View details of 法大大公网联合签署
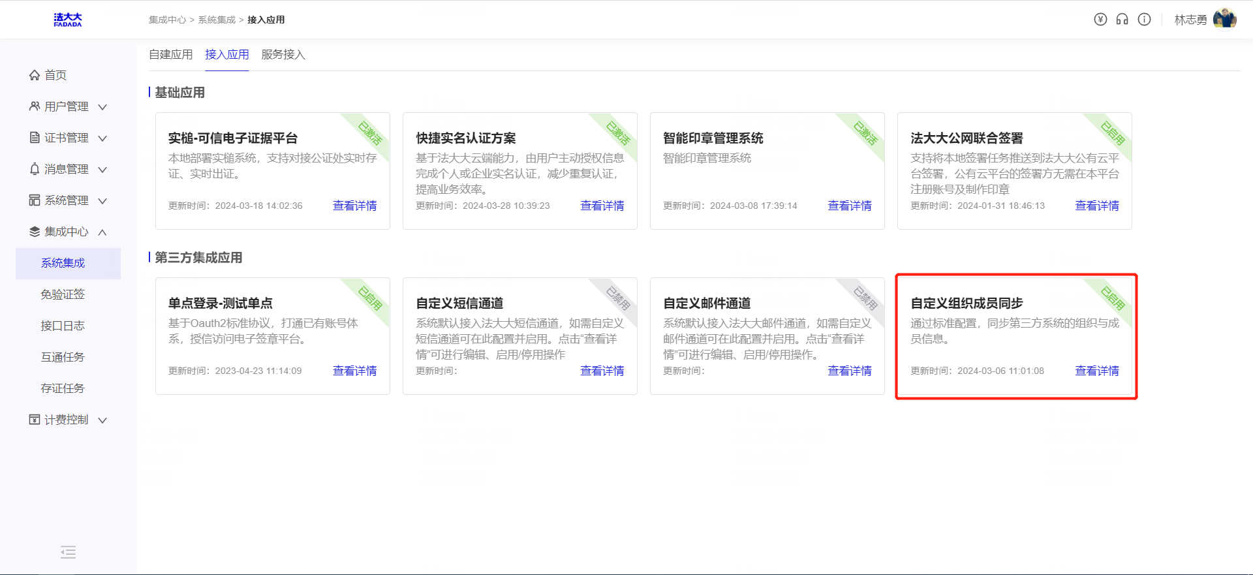Image resolution: width=1253 pixels, height=575 pixels. point(1097,206)
